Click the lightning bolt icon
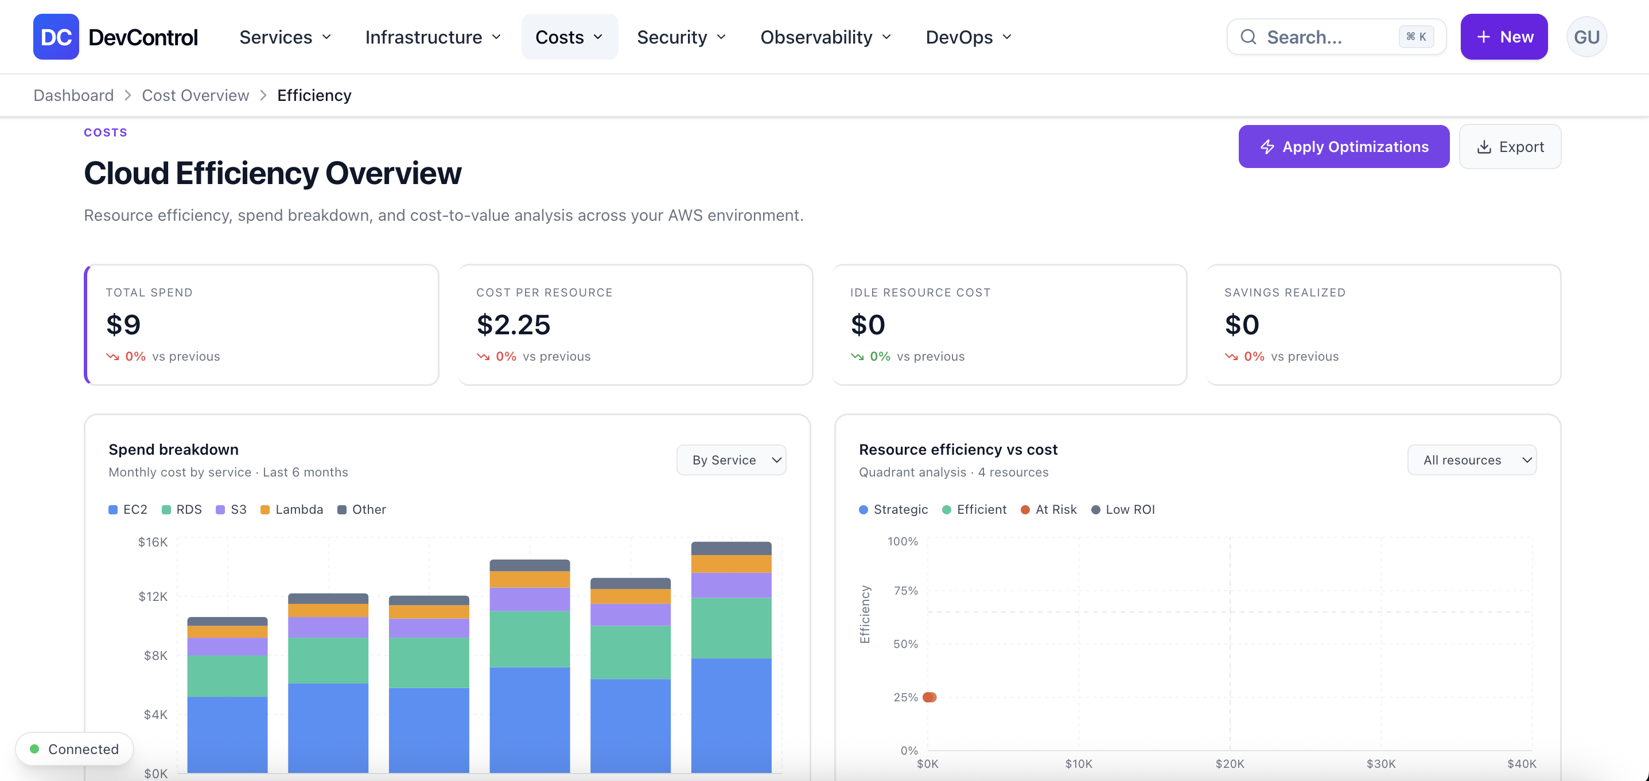Viewport: 1649px width, 781px height. [x=1267, y=147]
